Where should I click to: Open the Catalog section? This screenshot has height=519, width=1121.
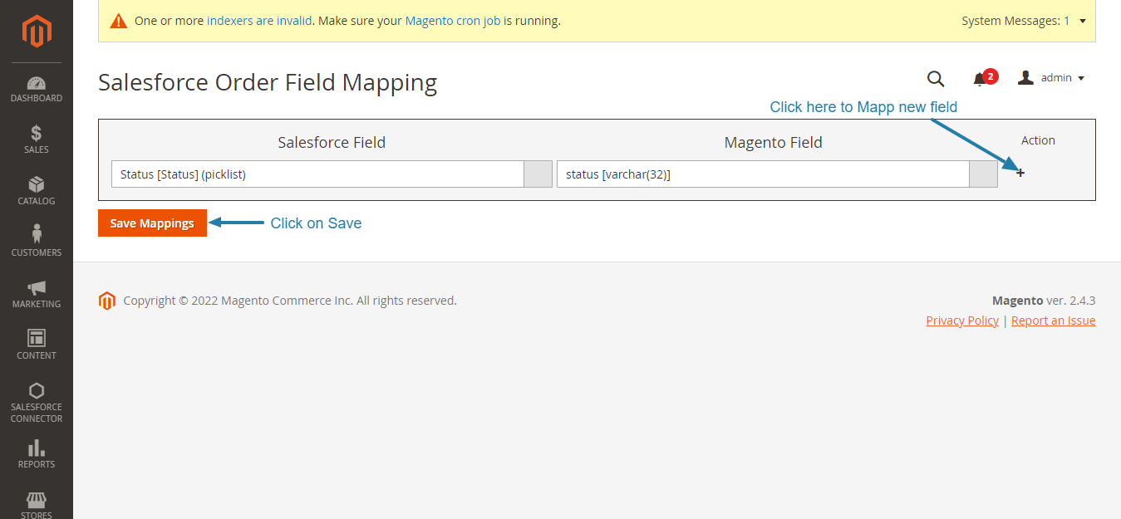click(x=36, y=191)
